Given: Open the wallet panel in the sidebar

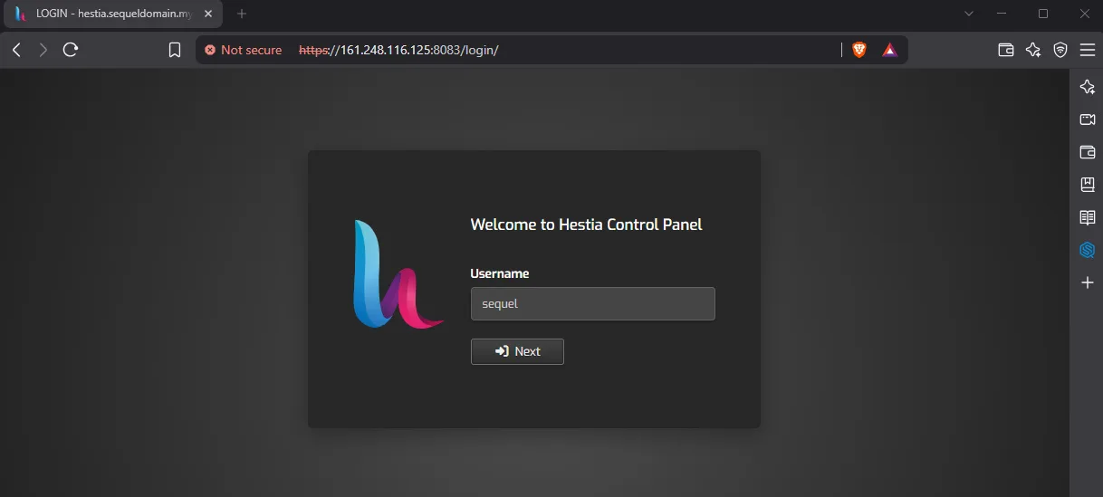Looking at the screenshot, I should tap(1088, 152).
